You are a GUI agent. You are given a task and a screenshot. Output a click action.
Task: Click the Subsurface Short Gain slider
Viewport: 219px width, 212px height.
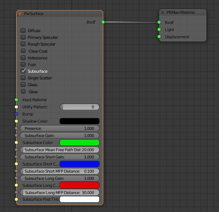coord(59,157)
